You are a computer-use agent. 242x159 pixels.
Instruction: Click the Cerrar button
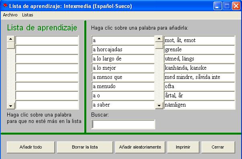[218, 147]
